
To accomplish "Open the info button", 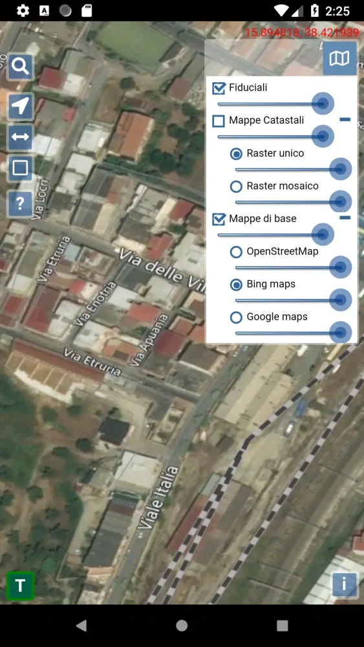I will click(344, 584).
